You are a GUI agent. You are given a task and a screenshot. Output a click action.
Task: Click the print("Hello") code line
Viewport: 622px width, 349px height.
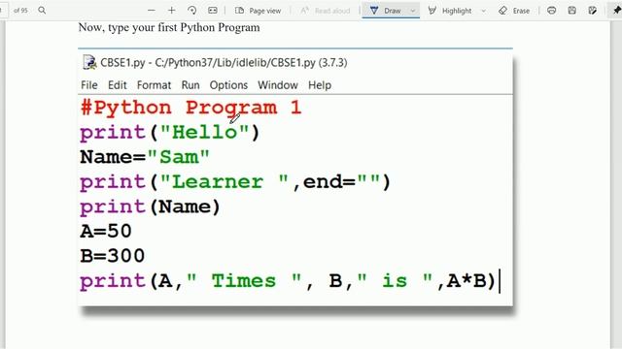click(x=170, y=132)
